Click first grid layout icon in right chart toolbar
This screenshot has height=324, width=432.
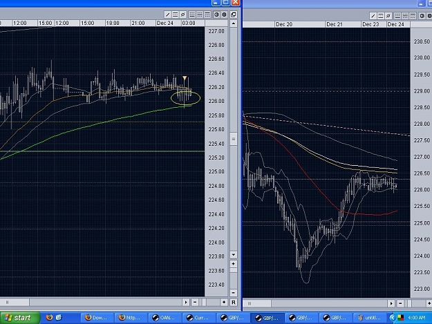pos(397,16)
